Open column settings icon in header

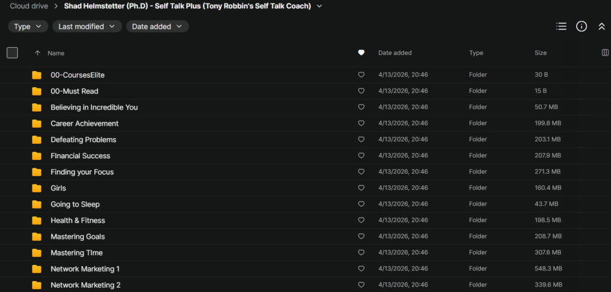[x=606, y=53]
